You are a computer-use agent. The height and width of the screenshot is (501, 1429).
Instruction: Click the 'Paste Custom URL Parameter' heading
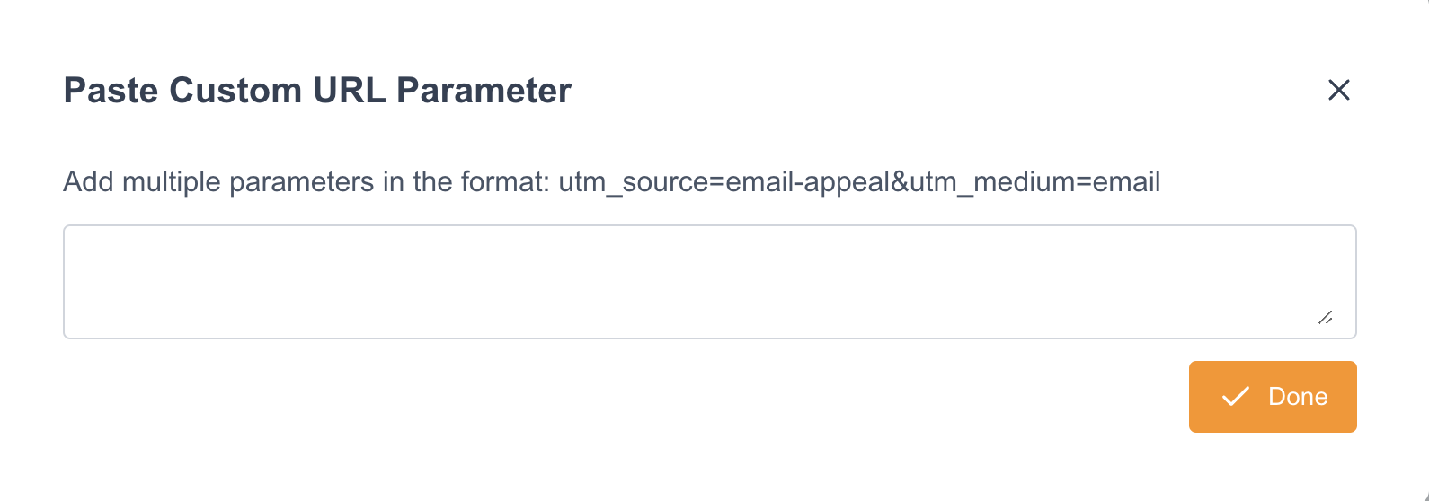317,91
